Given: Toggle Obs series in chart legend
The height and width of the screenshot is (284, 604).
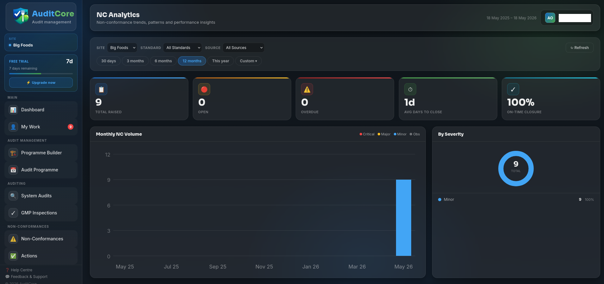Looking at the screenshot, I should [415, 134].
